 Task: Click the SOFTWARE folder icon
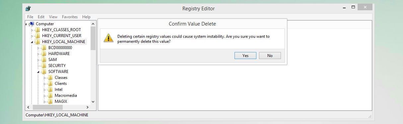[44, 72]
